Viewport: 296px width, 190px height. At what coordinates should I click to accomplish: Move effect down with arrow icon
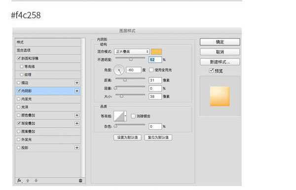pos(36,181)
